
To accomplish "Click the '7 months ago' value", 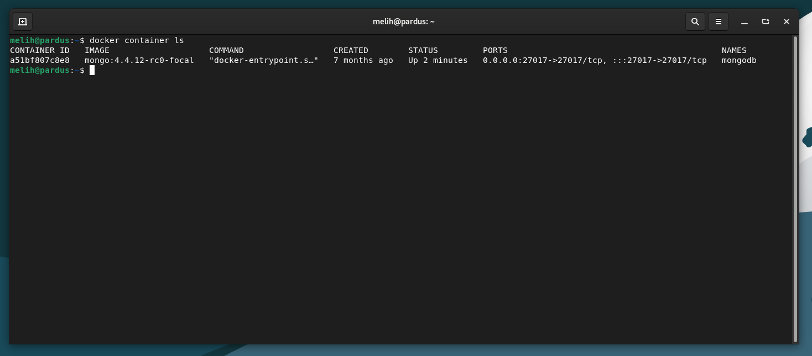I will pyautogui.click(x=363, y=60).
